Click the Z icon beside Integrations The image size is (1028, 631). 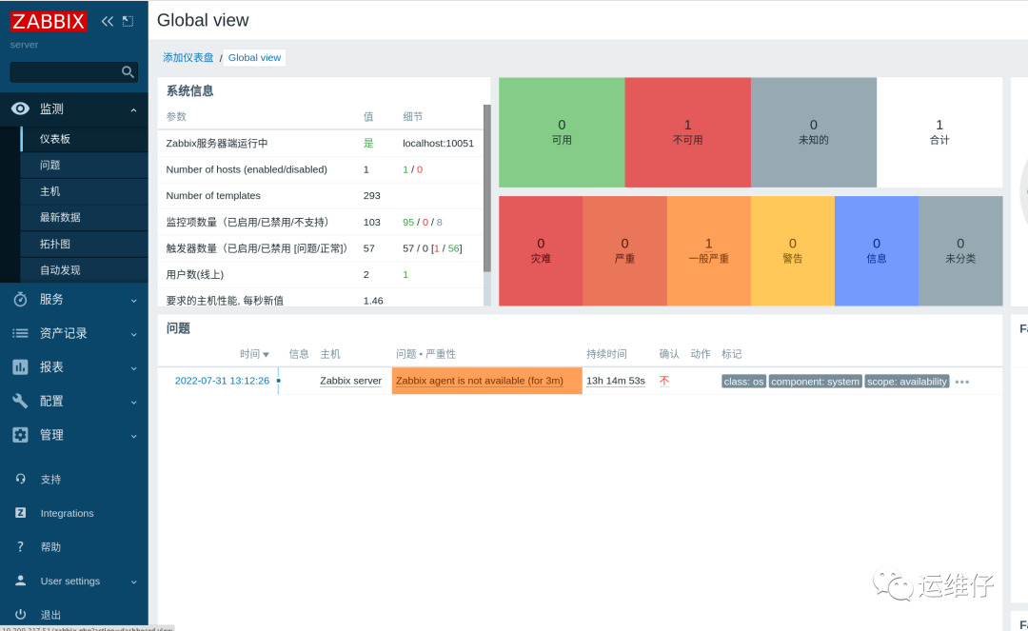(x=20, y=512)
